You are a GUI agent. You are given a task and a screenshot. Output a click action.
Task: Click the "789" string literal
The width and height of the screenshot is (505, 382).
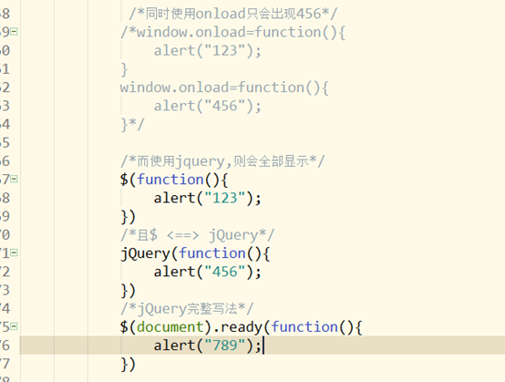tap(225, 346)
